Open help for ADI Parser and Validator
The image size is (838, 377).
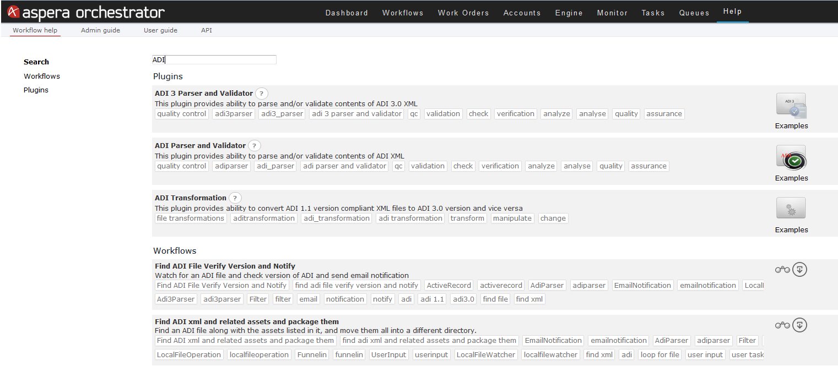255,146
